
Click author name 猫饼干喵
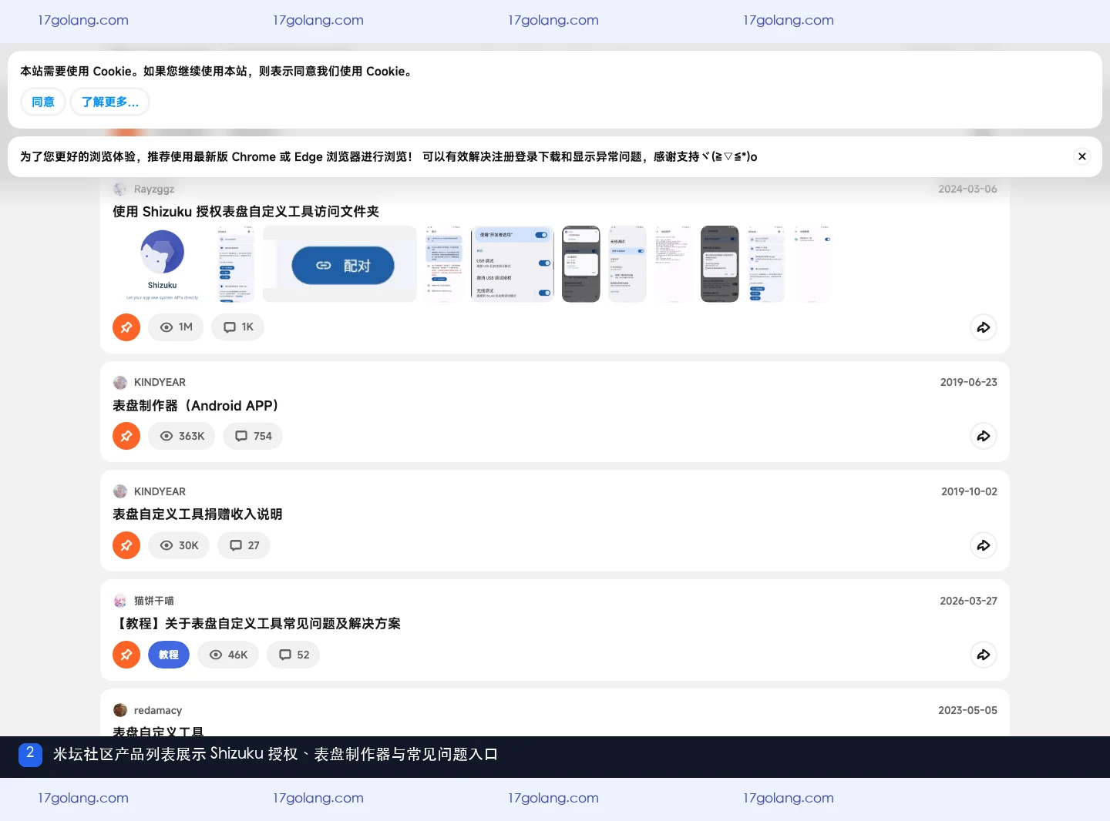(154, 601)
